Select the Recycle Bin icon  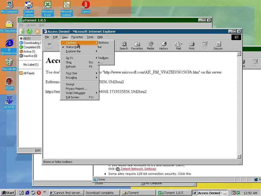click(9, 64)
